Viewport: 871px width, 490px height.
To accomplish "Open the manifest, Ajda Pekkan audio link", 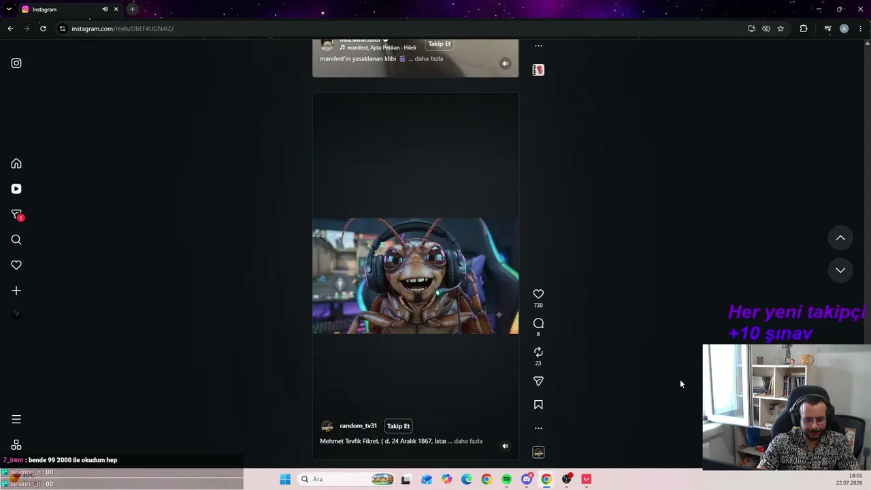I will [x=378, y=48].
